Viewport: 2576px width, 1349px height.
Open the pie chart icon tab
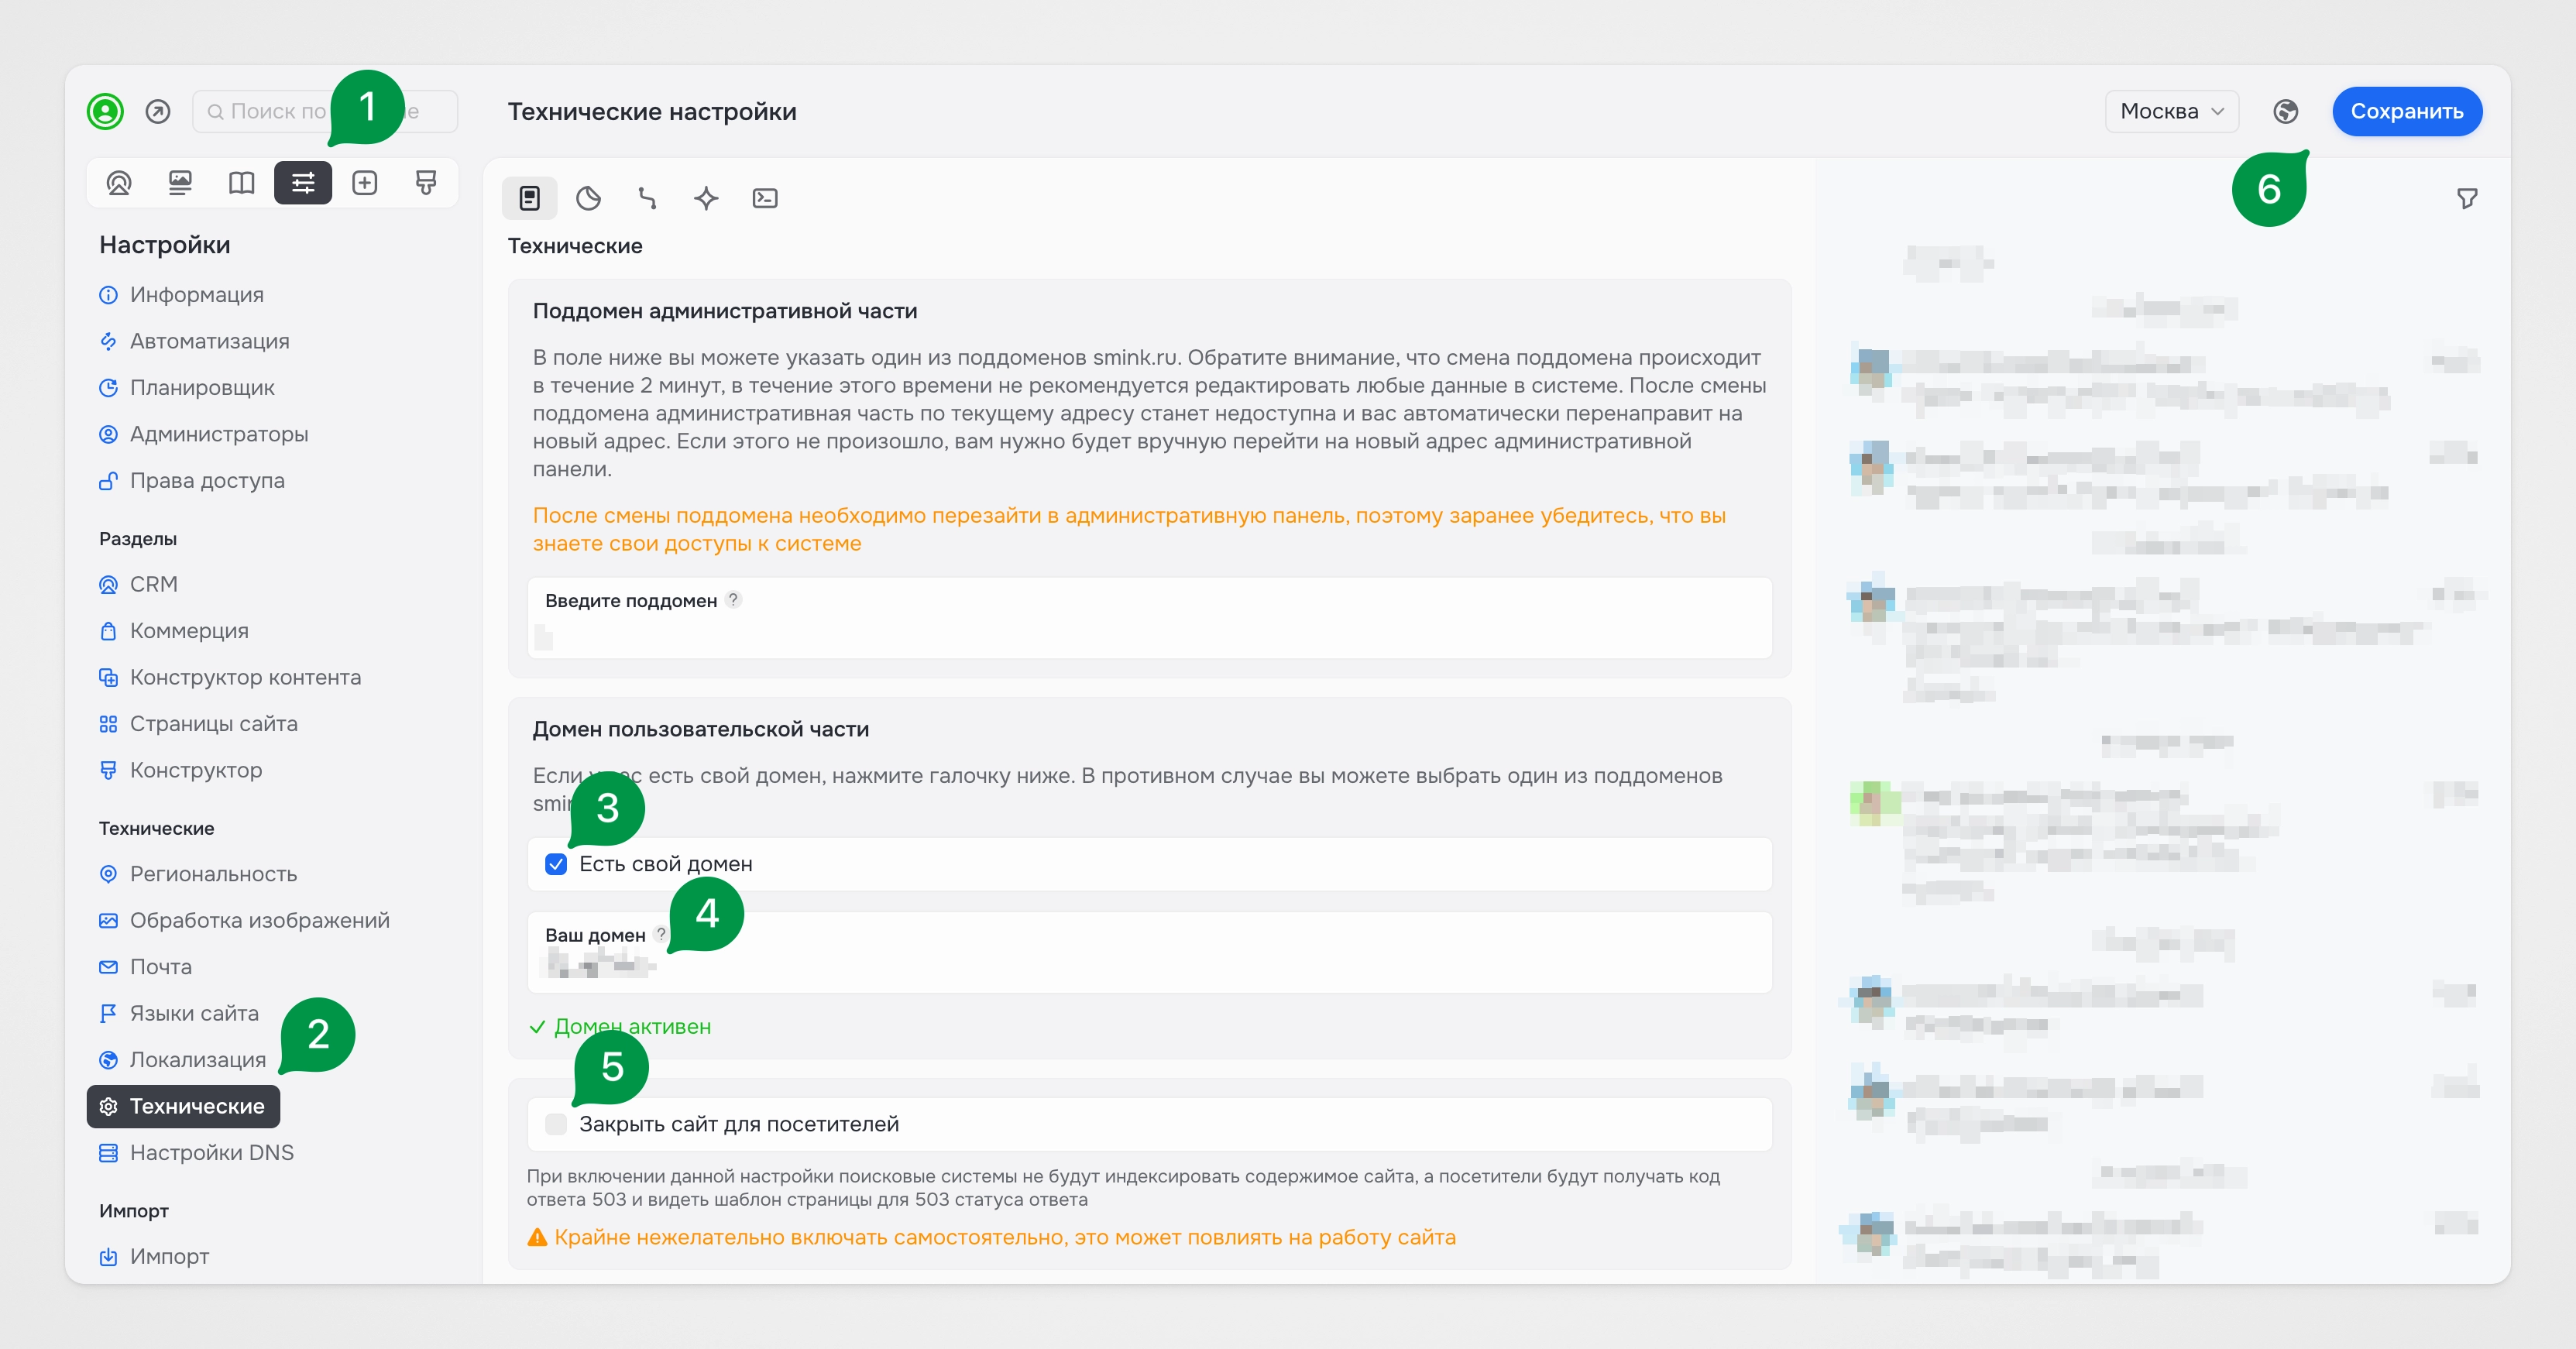588,198
